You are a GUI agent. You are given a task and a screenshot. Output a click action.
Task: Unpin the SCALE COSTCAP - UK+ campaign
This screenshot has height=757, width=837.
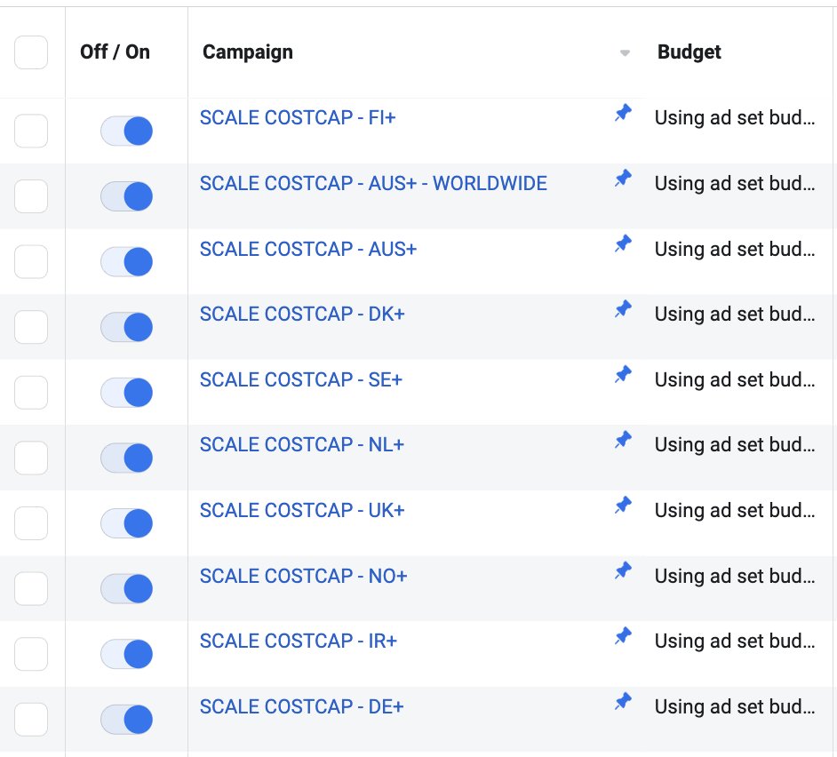pos(623,505)
